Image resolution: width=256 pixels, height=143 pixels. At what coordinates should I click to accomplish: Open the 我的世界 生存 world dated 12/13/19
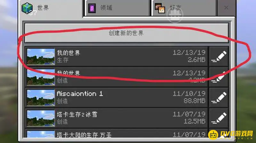pyautogui.click(x=116, y=57)
